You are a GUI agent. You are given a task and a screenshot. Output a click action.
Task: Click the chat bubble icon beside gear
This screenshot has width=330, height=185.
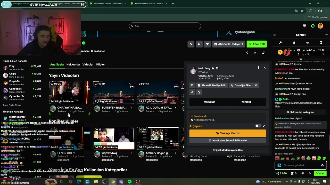[x=303, y=173]
